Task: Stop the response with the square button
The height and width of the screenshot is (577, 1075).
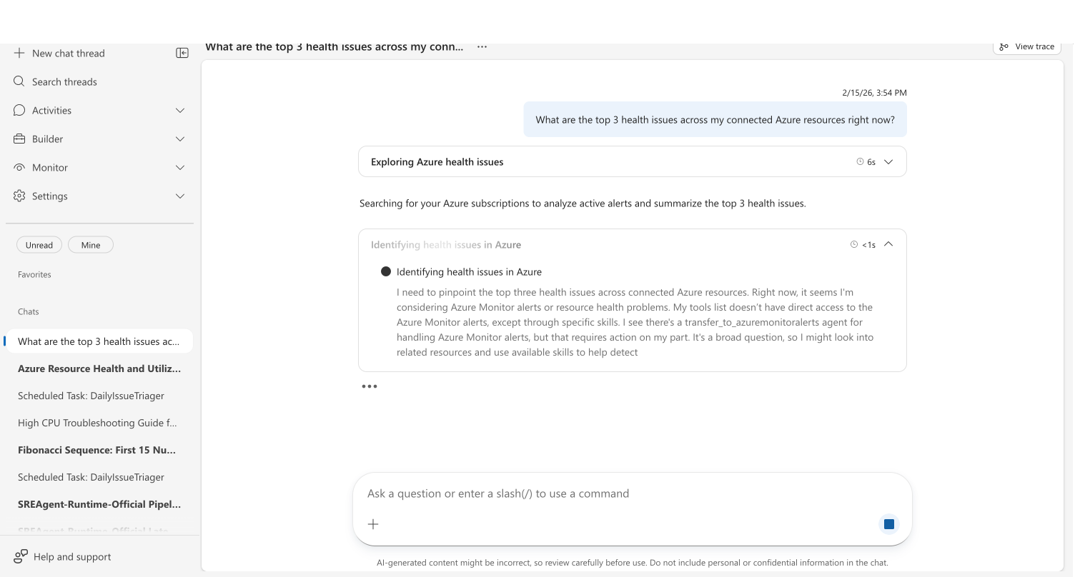Action: point(888,524)
